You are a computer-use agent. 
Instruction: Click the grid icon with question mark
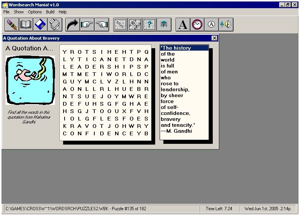149,25
